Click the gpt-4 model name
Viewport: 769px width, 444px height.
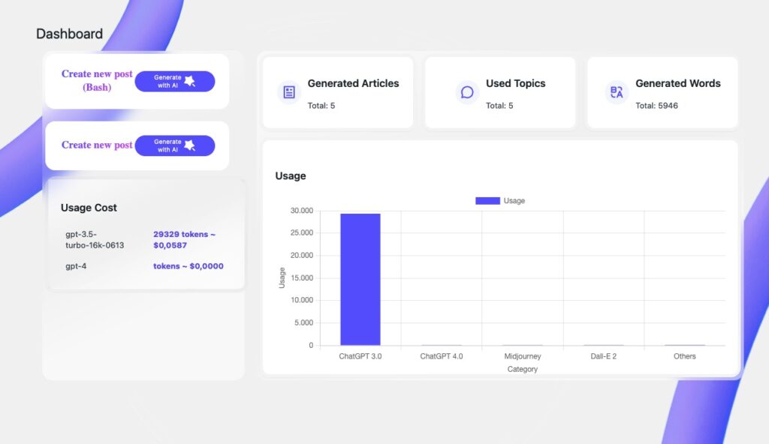click(76, 266)
